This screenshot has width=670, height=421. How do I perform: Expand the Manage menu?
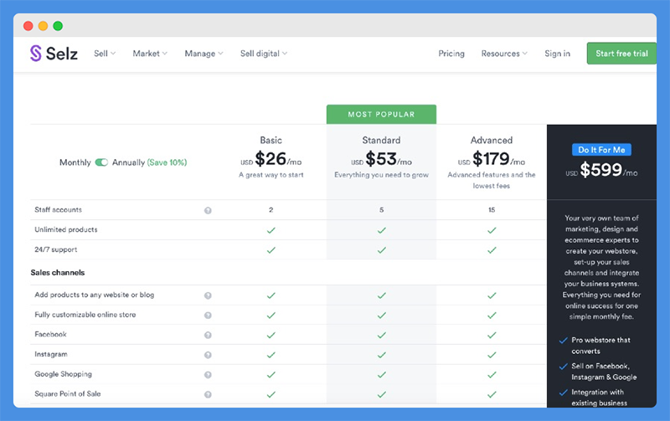[204, 54]
